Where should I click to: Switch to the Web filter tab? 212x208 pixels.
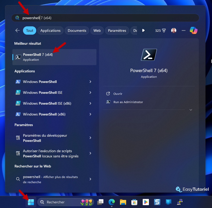click(97, 30)
